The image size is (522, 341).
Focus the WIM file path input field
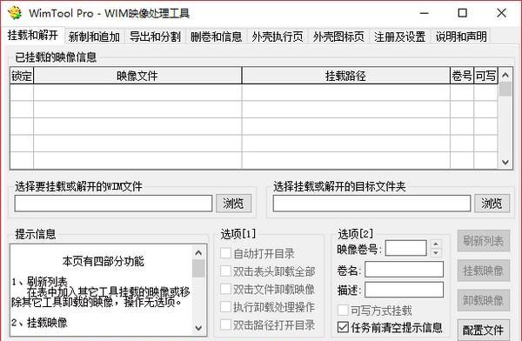pyautogui.click(x=113, y=204)
